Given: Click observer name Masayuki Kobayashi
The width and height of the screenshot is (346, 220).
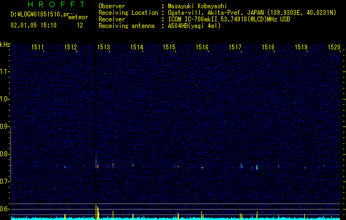Looking at the screenshot, I should pyautogui.click(x=197, y=6).
